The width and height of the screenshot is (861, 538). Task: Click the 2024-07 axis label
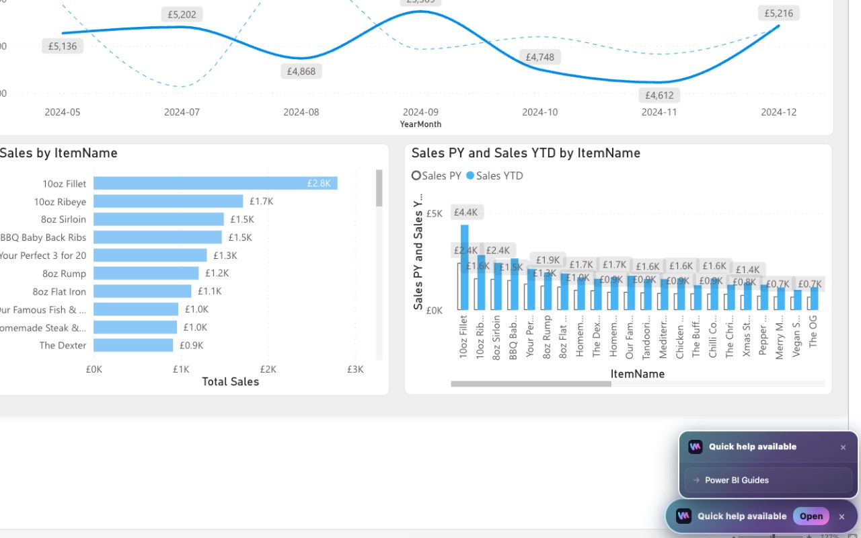point(182,112)
